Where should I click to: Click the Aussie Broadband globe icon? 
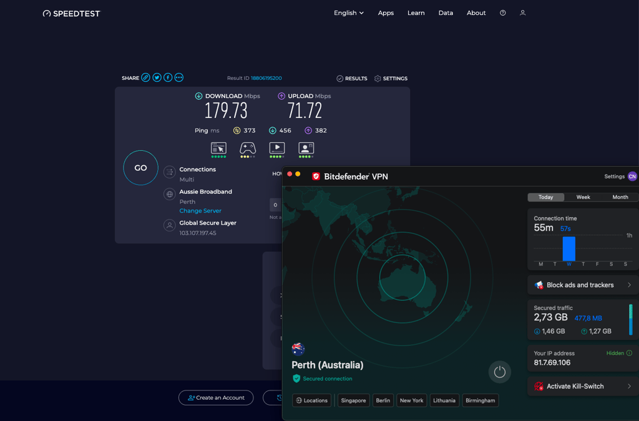coord(170,195)
